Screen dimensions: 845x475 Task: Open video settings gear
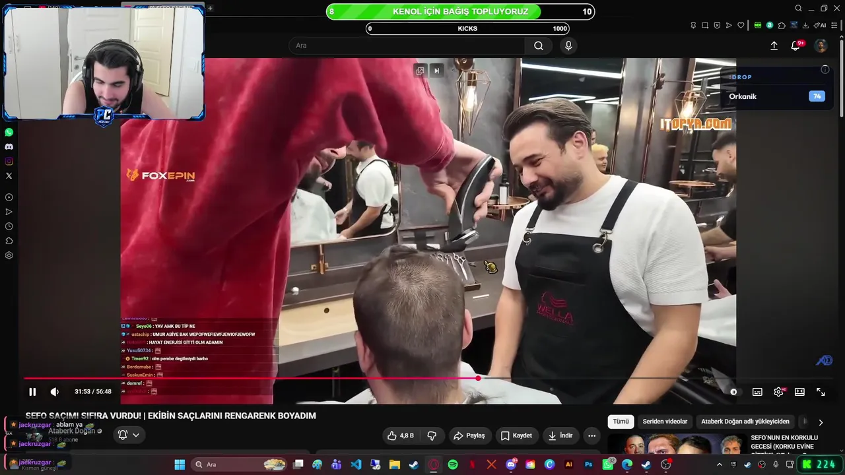[778, 392]
